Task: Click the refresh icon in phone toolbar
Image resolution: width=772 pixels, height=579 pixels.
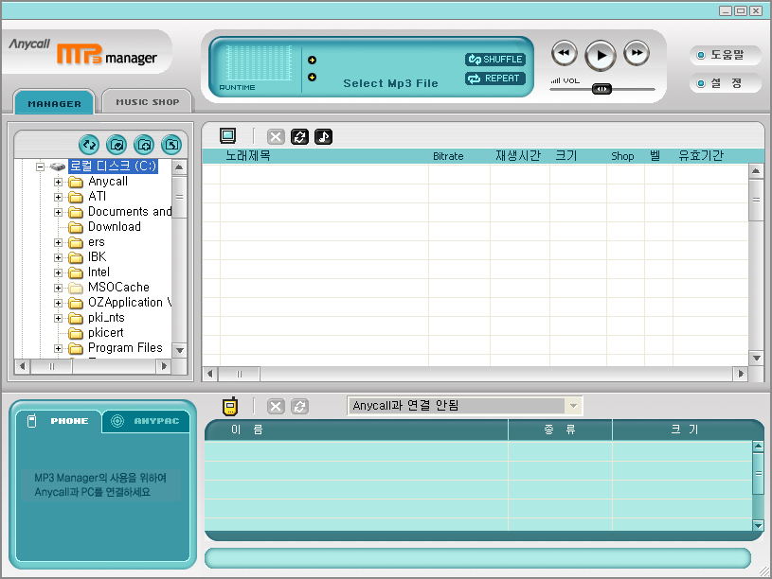Action: (x=299, y=406)
